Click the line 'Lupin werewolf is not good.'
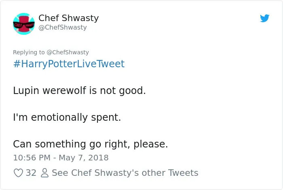 [79, 90]
